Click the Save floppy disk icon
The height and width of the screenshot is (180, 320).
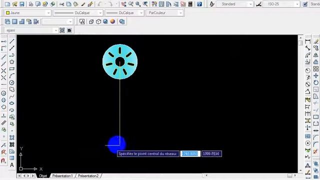[22, 4]
